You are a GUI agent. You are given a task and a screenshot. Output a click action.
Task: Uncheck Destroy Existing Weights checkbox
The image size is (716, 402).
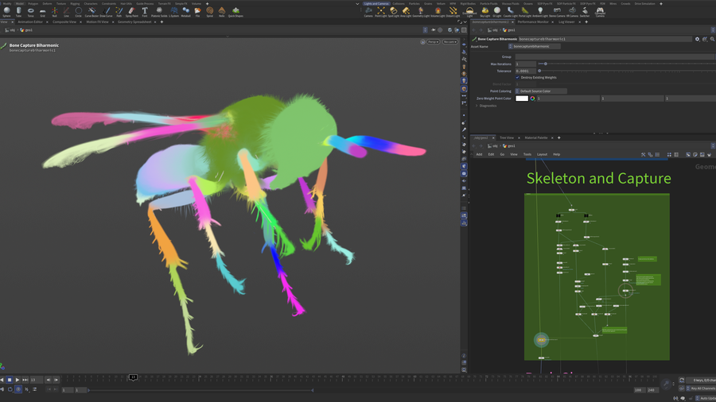tap(517, 78)
